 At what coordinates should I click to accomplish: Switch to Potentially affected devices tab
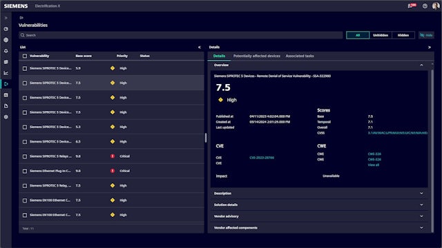(257, 56)
